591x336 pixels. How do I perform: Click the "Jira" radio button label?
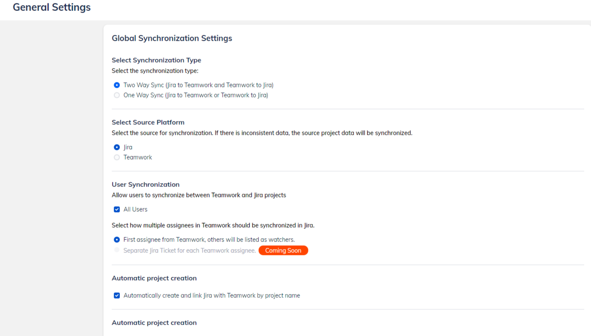[127, 147]
